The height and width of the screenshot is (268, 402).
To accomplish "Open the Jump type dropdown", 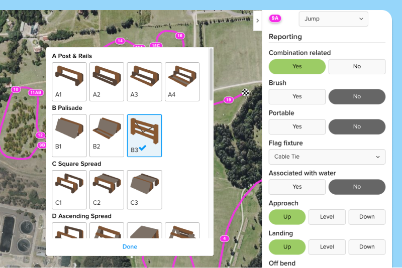I will tap(333, 19).
